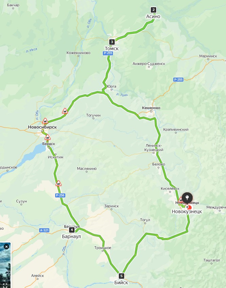This screenshot has height=288, width=226.
Task: Expand panorama preview to fullscreen
Action: [5, 285]
